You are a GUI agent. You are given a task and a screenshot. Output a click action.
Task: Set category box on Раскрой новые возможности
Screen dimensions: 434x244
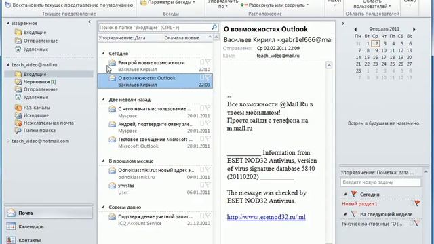coord(202,62)
